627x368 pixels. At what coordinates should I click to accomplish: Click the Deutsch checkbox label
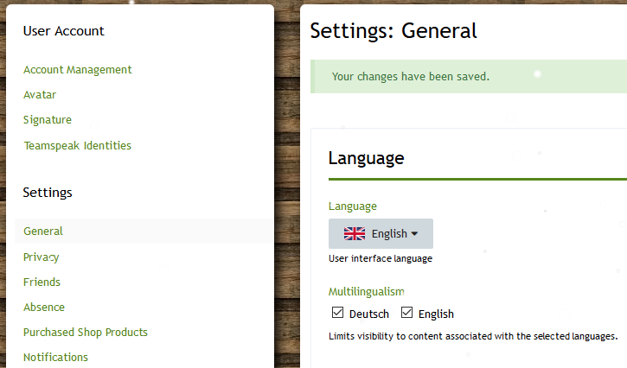369,314
